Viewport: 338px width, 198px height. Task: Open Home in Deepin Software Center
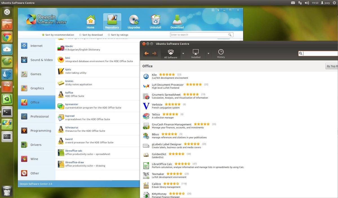pyautogui.click(x=90, y=22)
